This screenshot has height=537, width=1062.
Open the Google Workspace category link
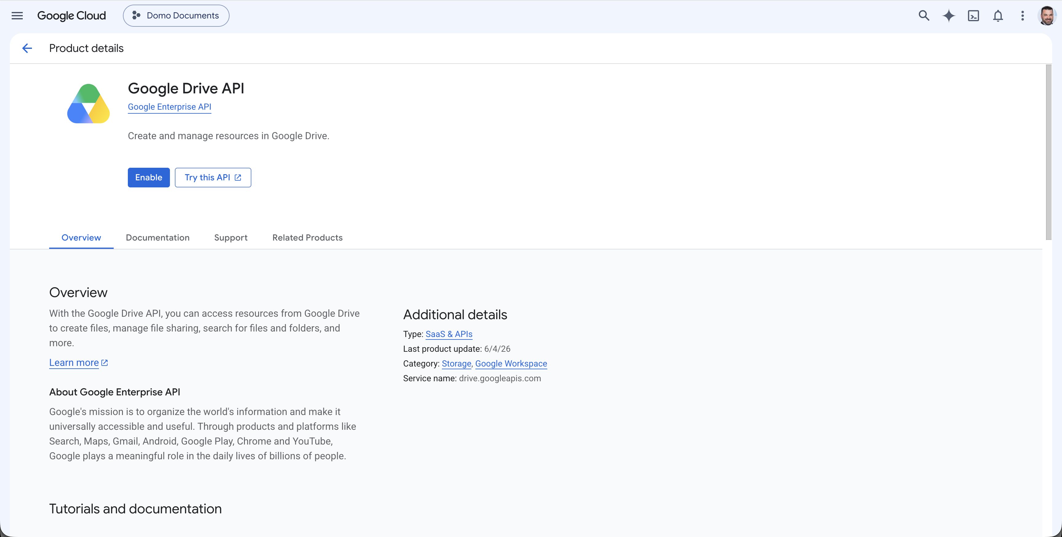[511, 363]
